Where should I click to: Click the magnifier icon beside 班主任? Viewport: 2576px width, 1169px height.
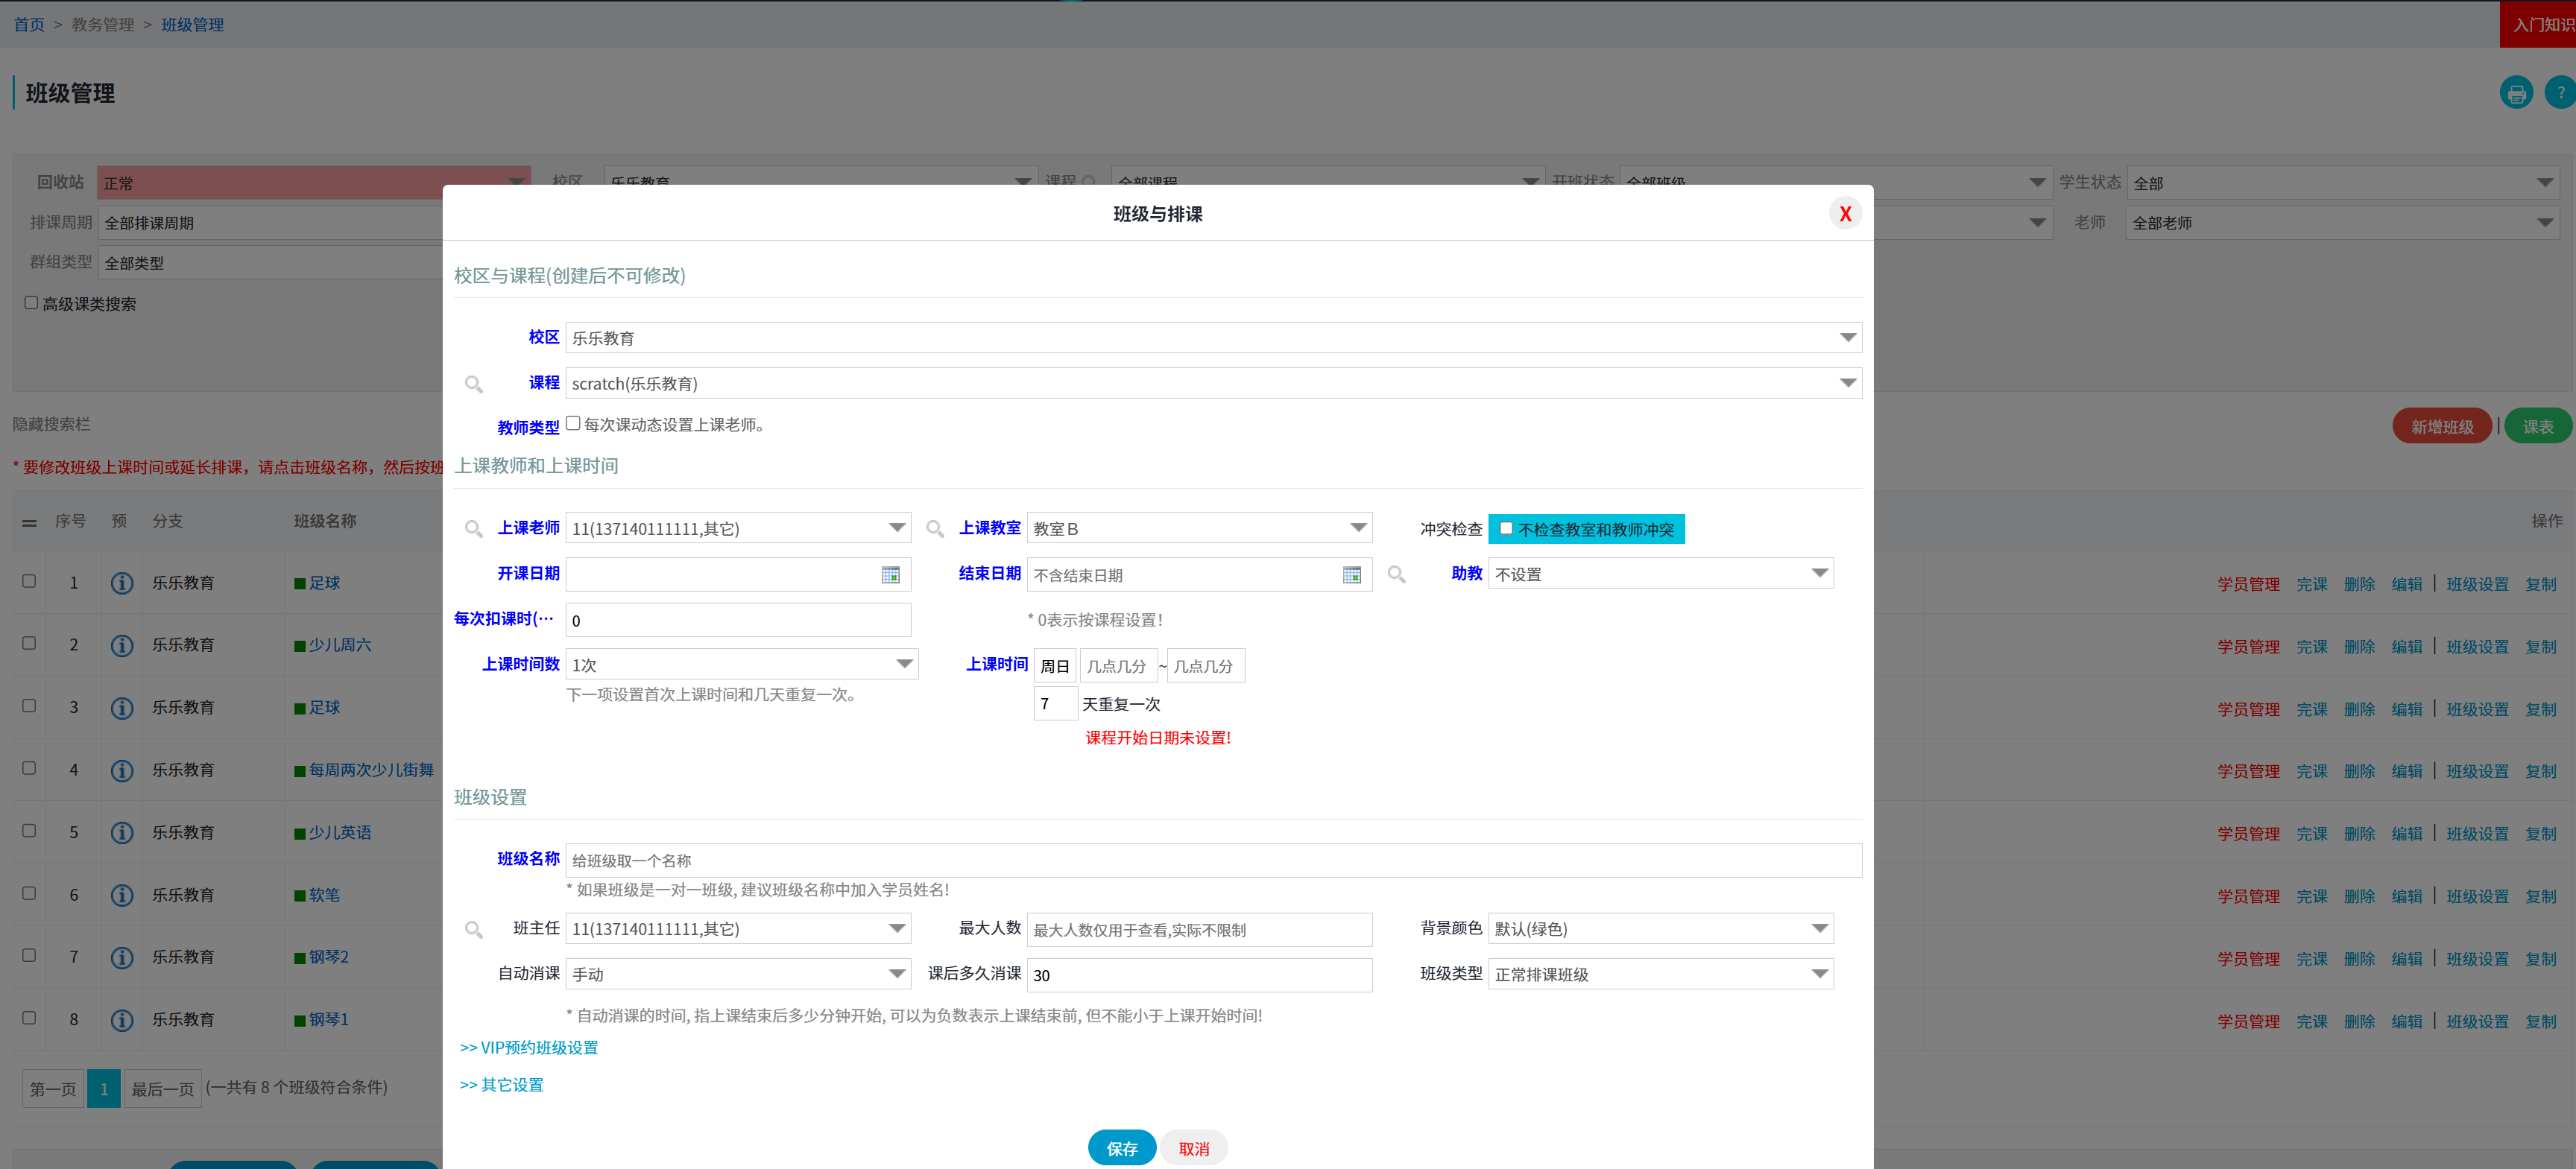[474, 930]
